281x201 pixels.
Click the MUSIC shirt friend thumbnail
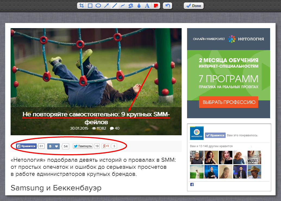point(254,157)
